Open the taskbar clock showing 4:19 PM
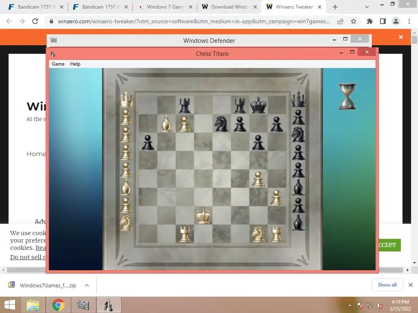 (x=400, y=305)
